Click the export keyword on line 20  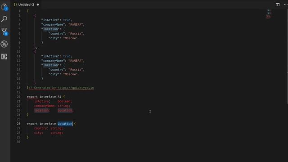(32, 97)
